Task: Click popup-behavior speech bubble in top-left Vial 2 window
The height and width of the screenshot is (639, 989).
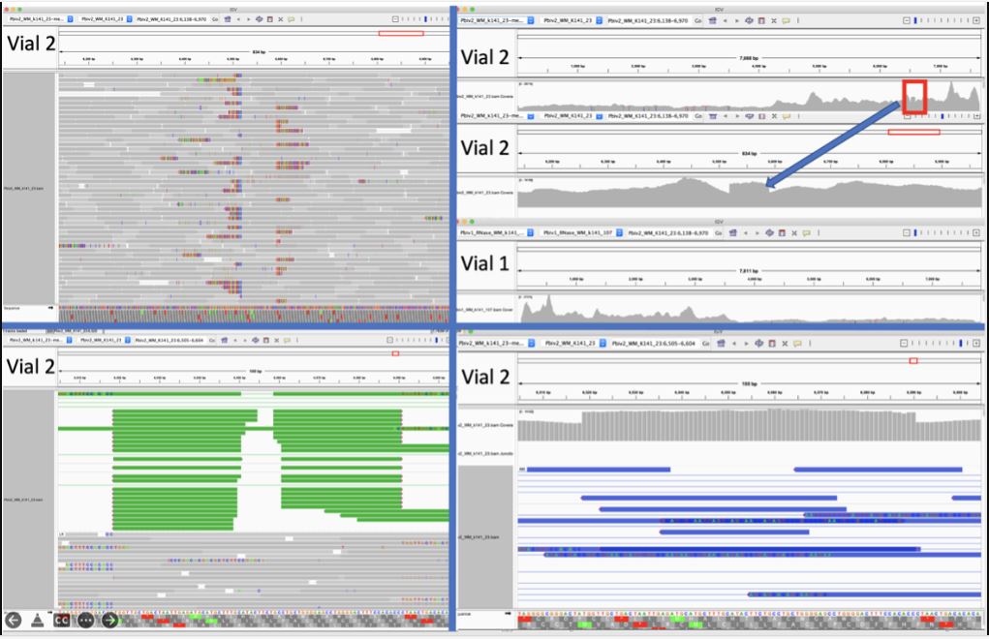Action: click(292, 19)
